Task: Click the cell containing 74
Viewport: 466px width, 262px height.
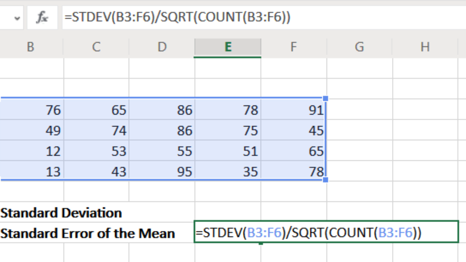Action: click(x=96, y=130)
